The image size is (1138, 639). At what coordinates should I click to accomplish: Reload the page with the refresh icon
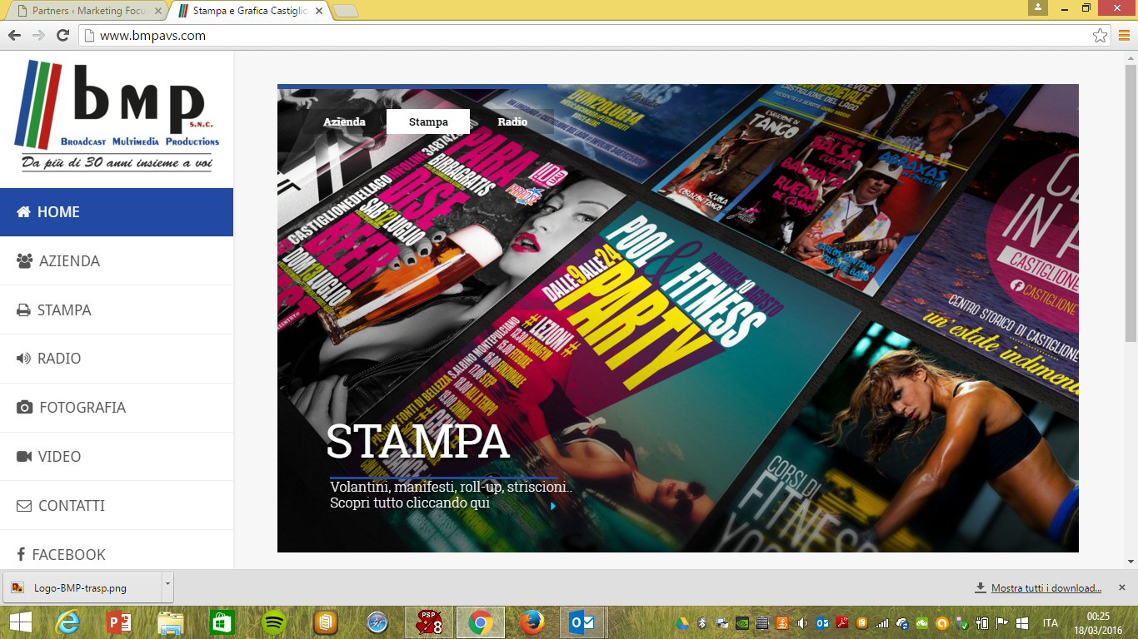pyautogui.click(x=62, y=36)
